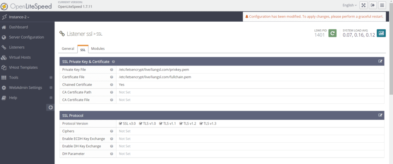
Task: Edit the SSL Protocol section
Action: click(380, 115)
